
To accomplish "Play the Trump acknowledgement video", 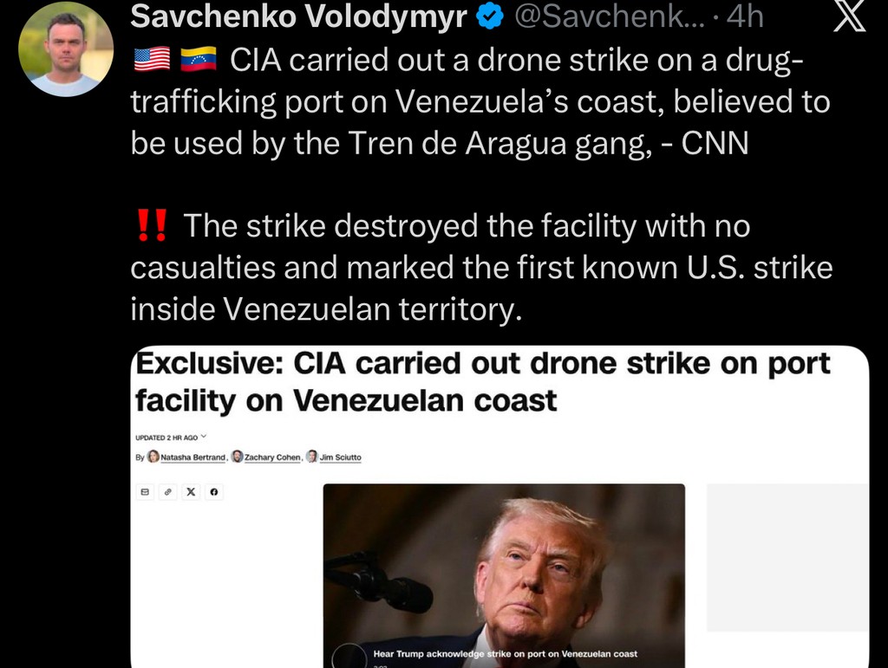I will [x=349, y=658].
